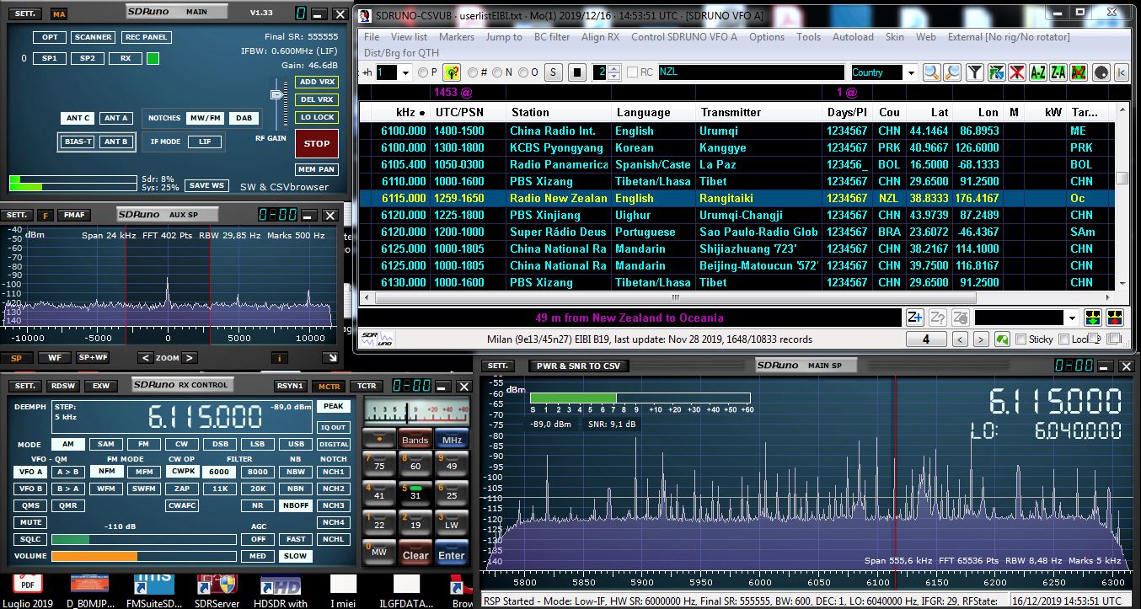Click the green square indicator next to RX button

point(153,58)
